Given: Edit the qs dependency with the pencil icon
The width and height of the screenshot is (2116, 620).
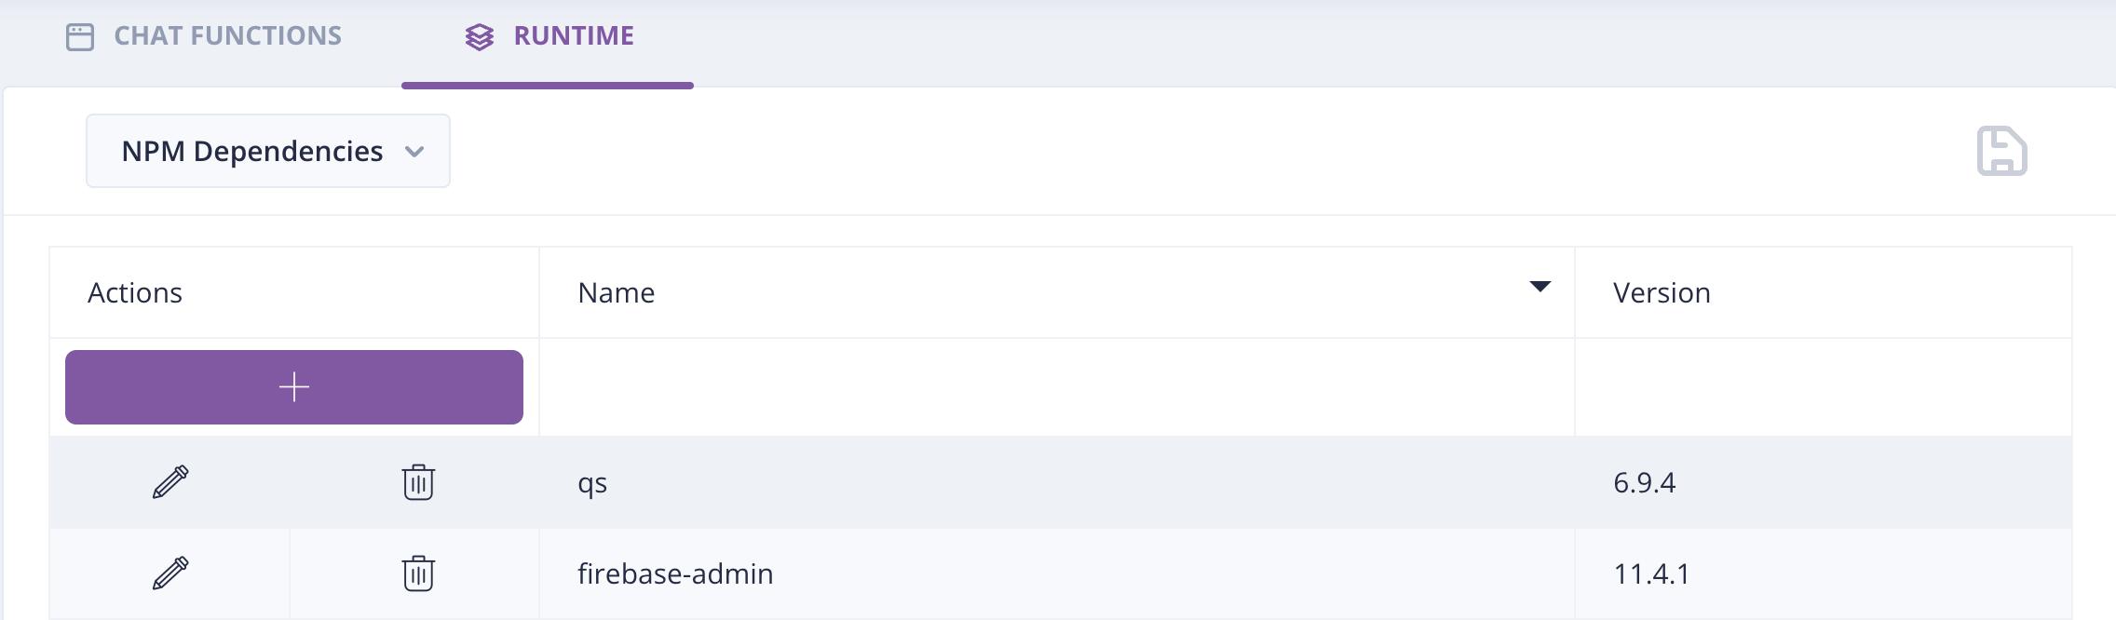Looking at the screenshot, I should (169, 482).
